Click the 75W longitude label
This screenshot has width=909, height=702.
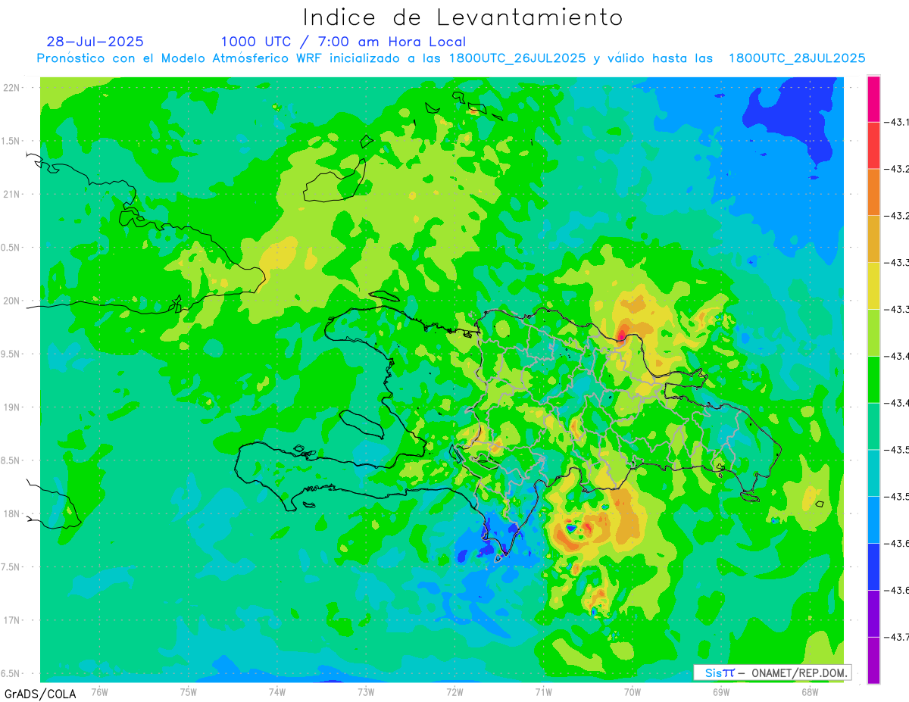pos(188,691)
